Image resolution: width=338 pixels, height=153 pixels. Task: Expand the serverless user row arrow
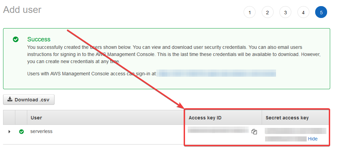click(9, 132)
